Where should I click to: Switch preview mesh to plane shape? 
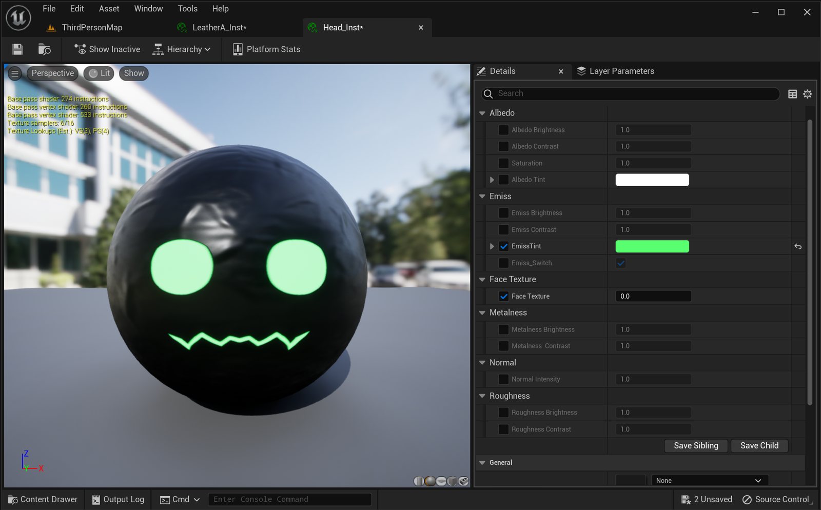coord(441,481)
